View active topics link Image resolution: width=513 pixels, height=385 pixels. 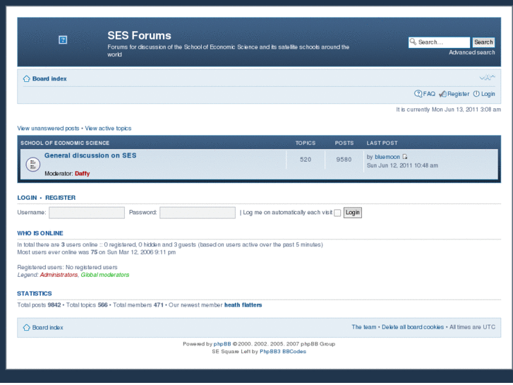click(x=108, y=129)
